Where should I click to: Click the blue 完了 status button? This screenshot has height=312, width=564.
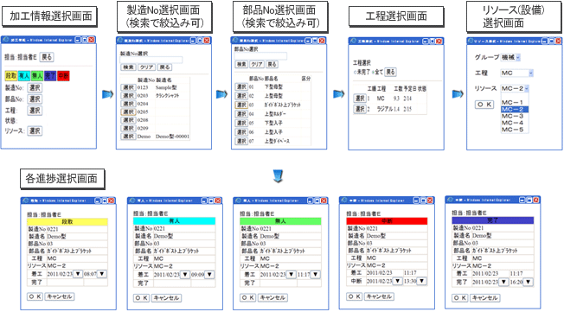50,75
